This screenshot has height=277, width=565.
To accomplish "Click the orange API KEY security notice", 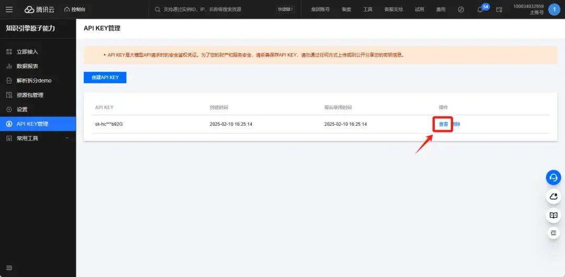I will (320, 55).
